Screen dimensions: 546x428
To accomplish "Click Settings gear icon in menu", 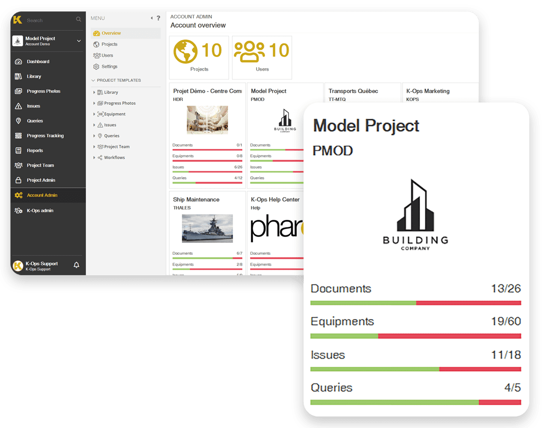I will (96, 67).
